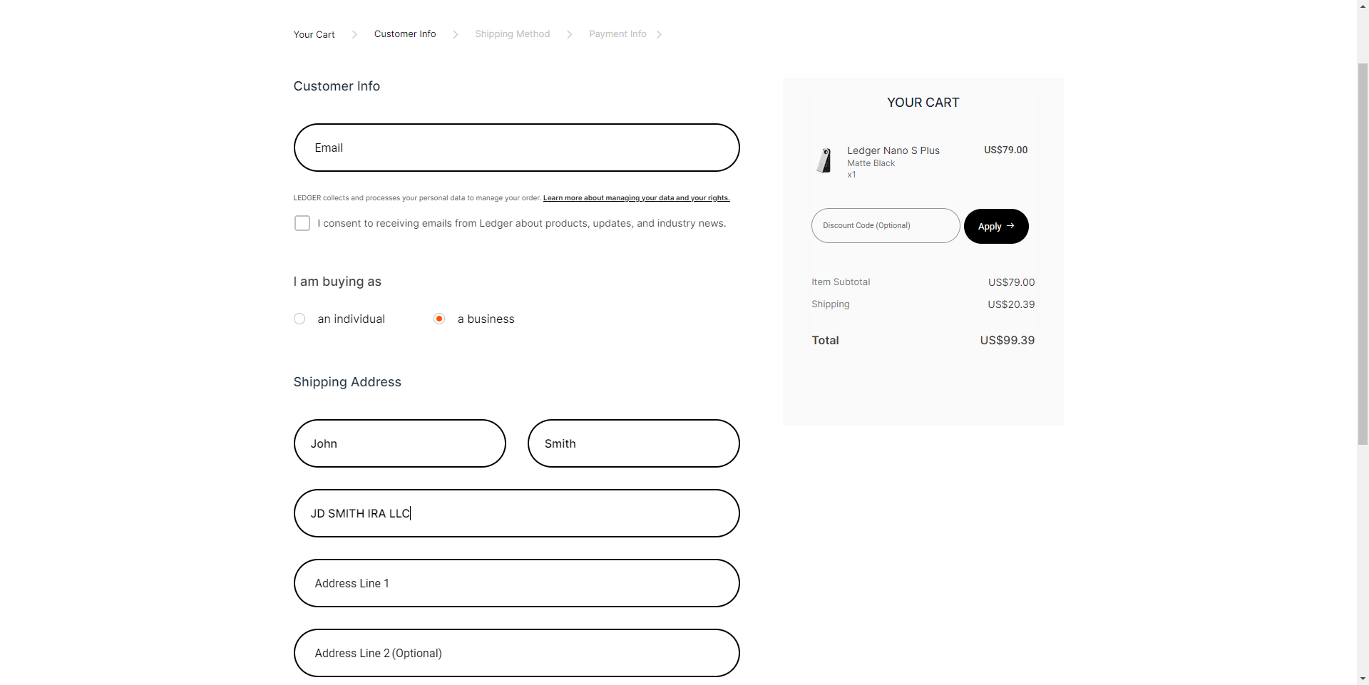
Task: Click the Address Line 1 field
Action: tap(516, 583)
